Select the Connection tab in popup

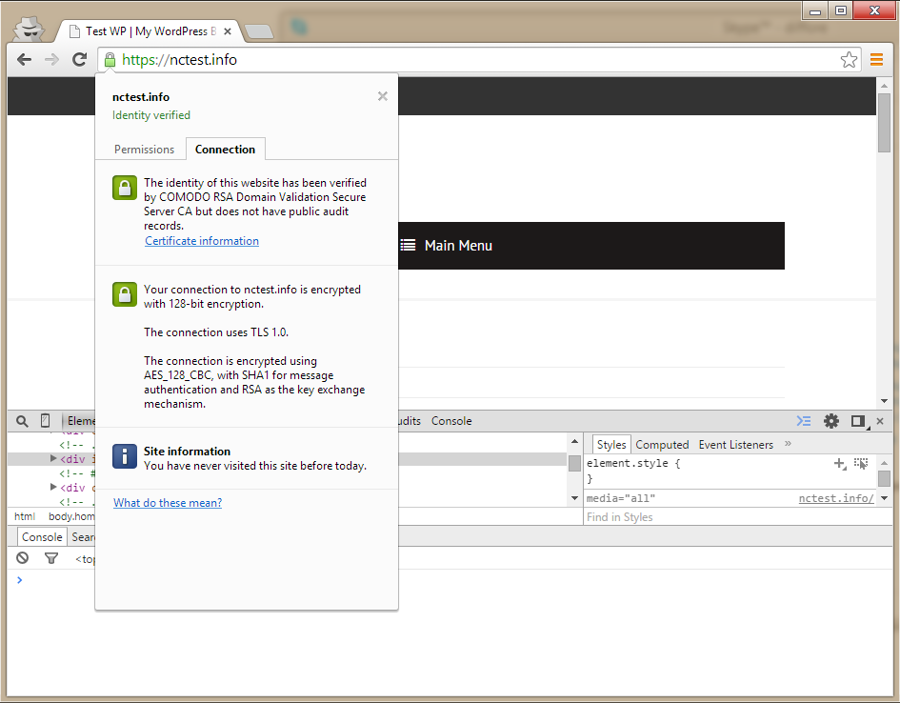click(x=225, y=150)
